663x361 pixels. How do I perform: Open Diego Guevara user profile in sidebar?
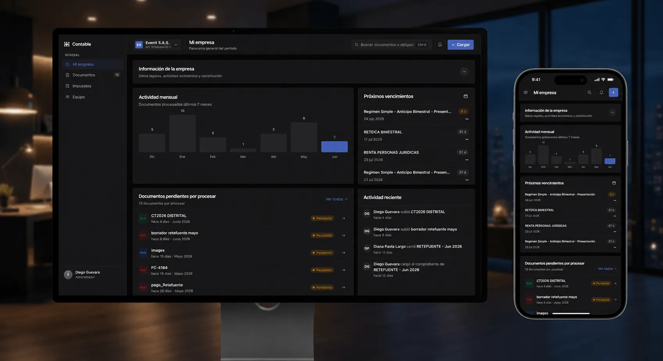[93, 274]
